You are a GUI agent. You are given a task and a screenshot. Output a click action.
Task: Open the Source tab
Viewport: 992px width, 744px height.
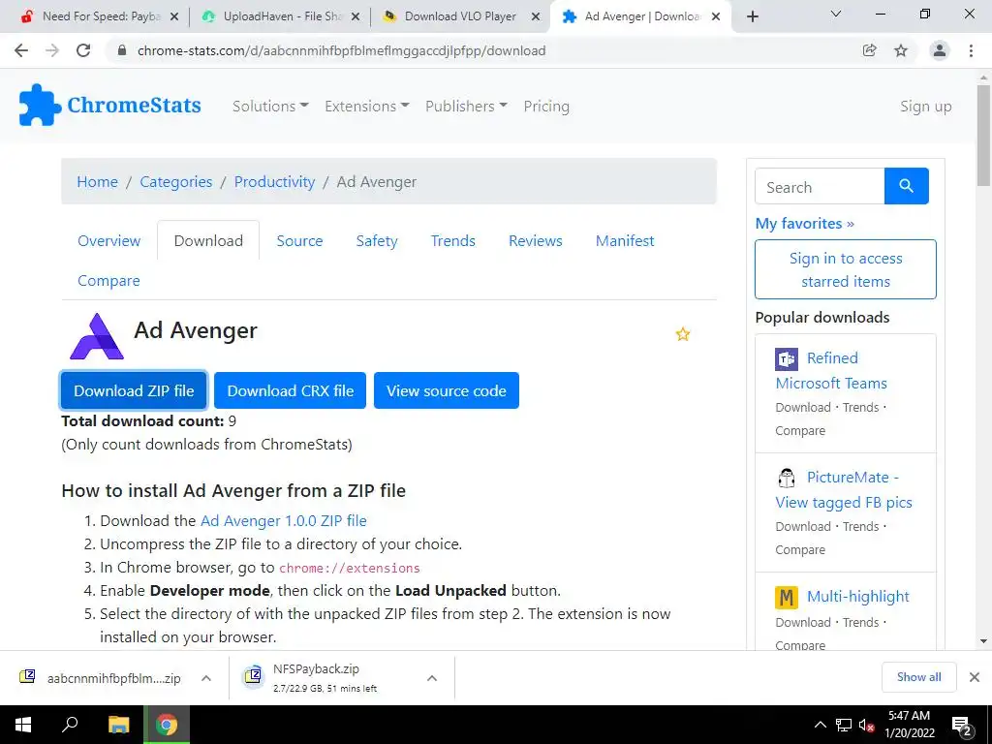tap(299, 241)
